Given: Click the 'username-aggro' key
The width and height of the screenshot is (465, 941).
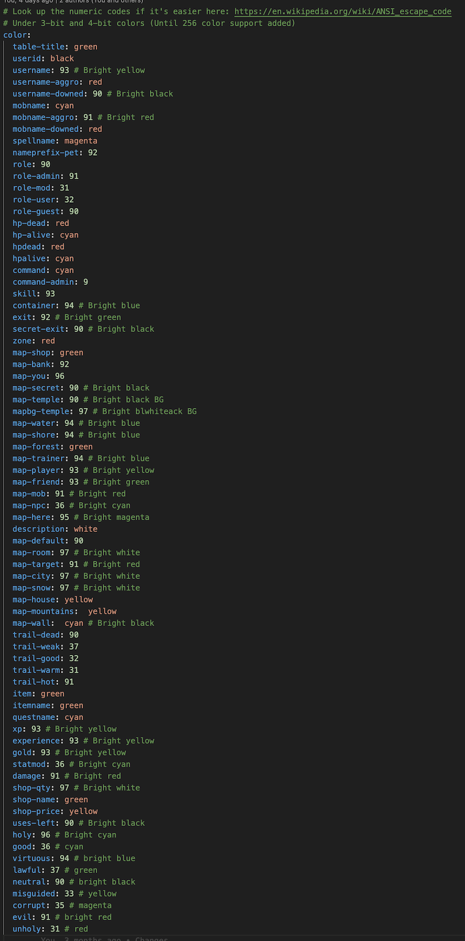Looking at the screenshot, I should tap(45, 82).
